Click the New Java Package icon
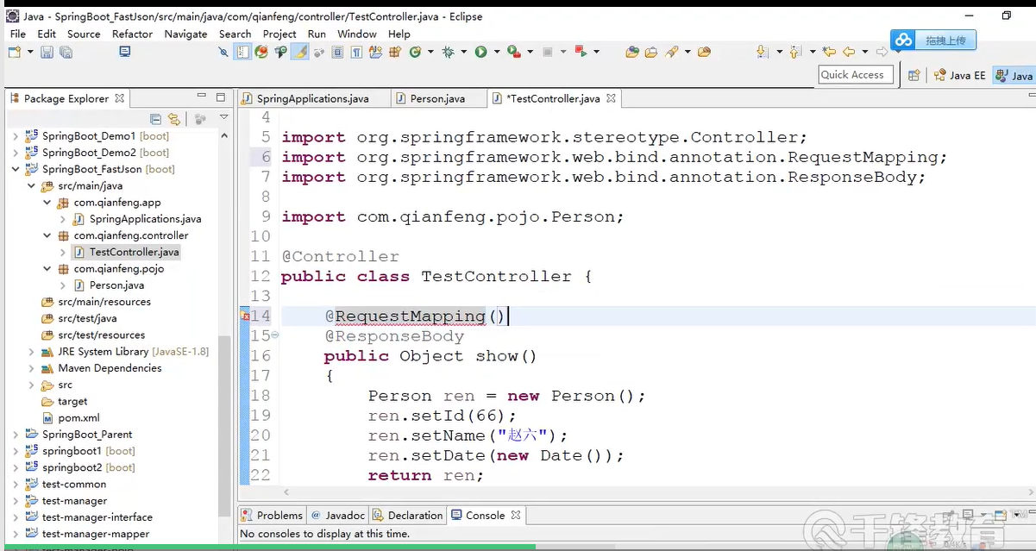The image size is (1036, 551). pos(395,52)
